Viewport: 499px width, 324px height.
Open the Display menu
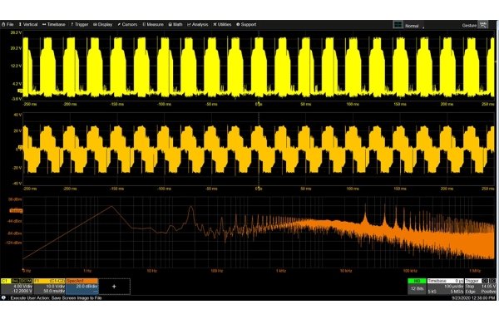point(102,24)
